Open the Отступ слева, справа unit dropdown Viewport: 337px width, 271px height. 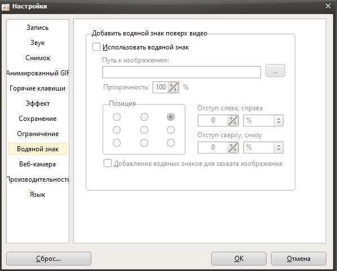click(263, 120)
